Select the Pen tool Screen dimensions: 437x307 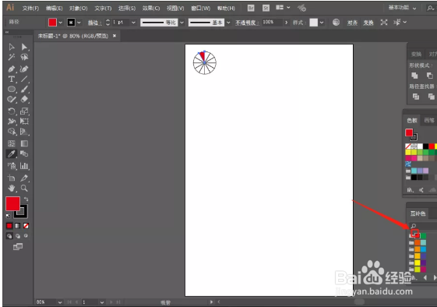[12, 69]
